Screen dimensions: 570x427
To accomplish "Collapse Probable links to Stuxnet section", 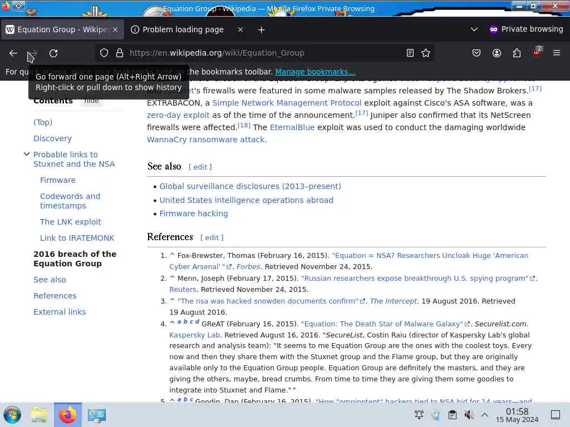I will [x=27, y=154].
